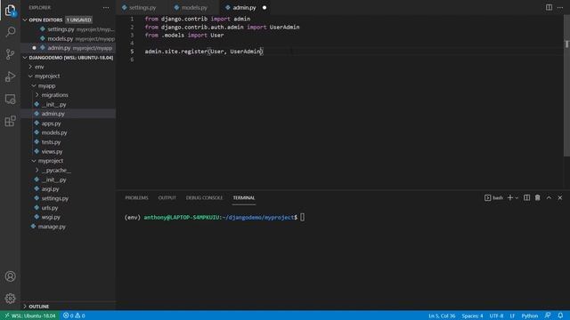Open the feedback icon in status bar
The width and height of the screenshot is (570, 320).
click(548, 316)
